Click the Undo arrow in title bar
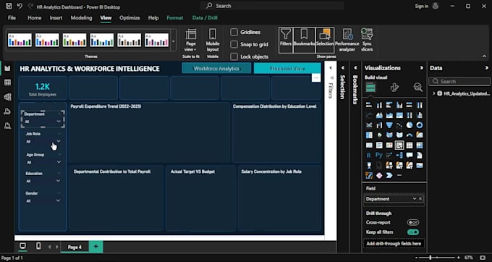 20,6
